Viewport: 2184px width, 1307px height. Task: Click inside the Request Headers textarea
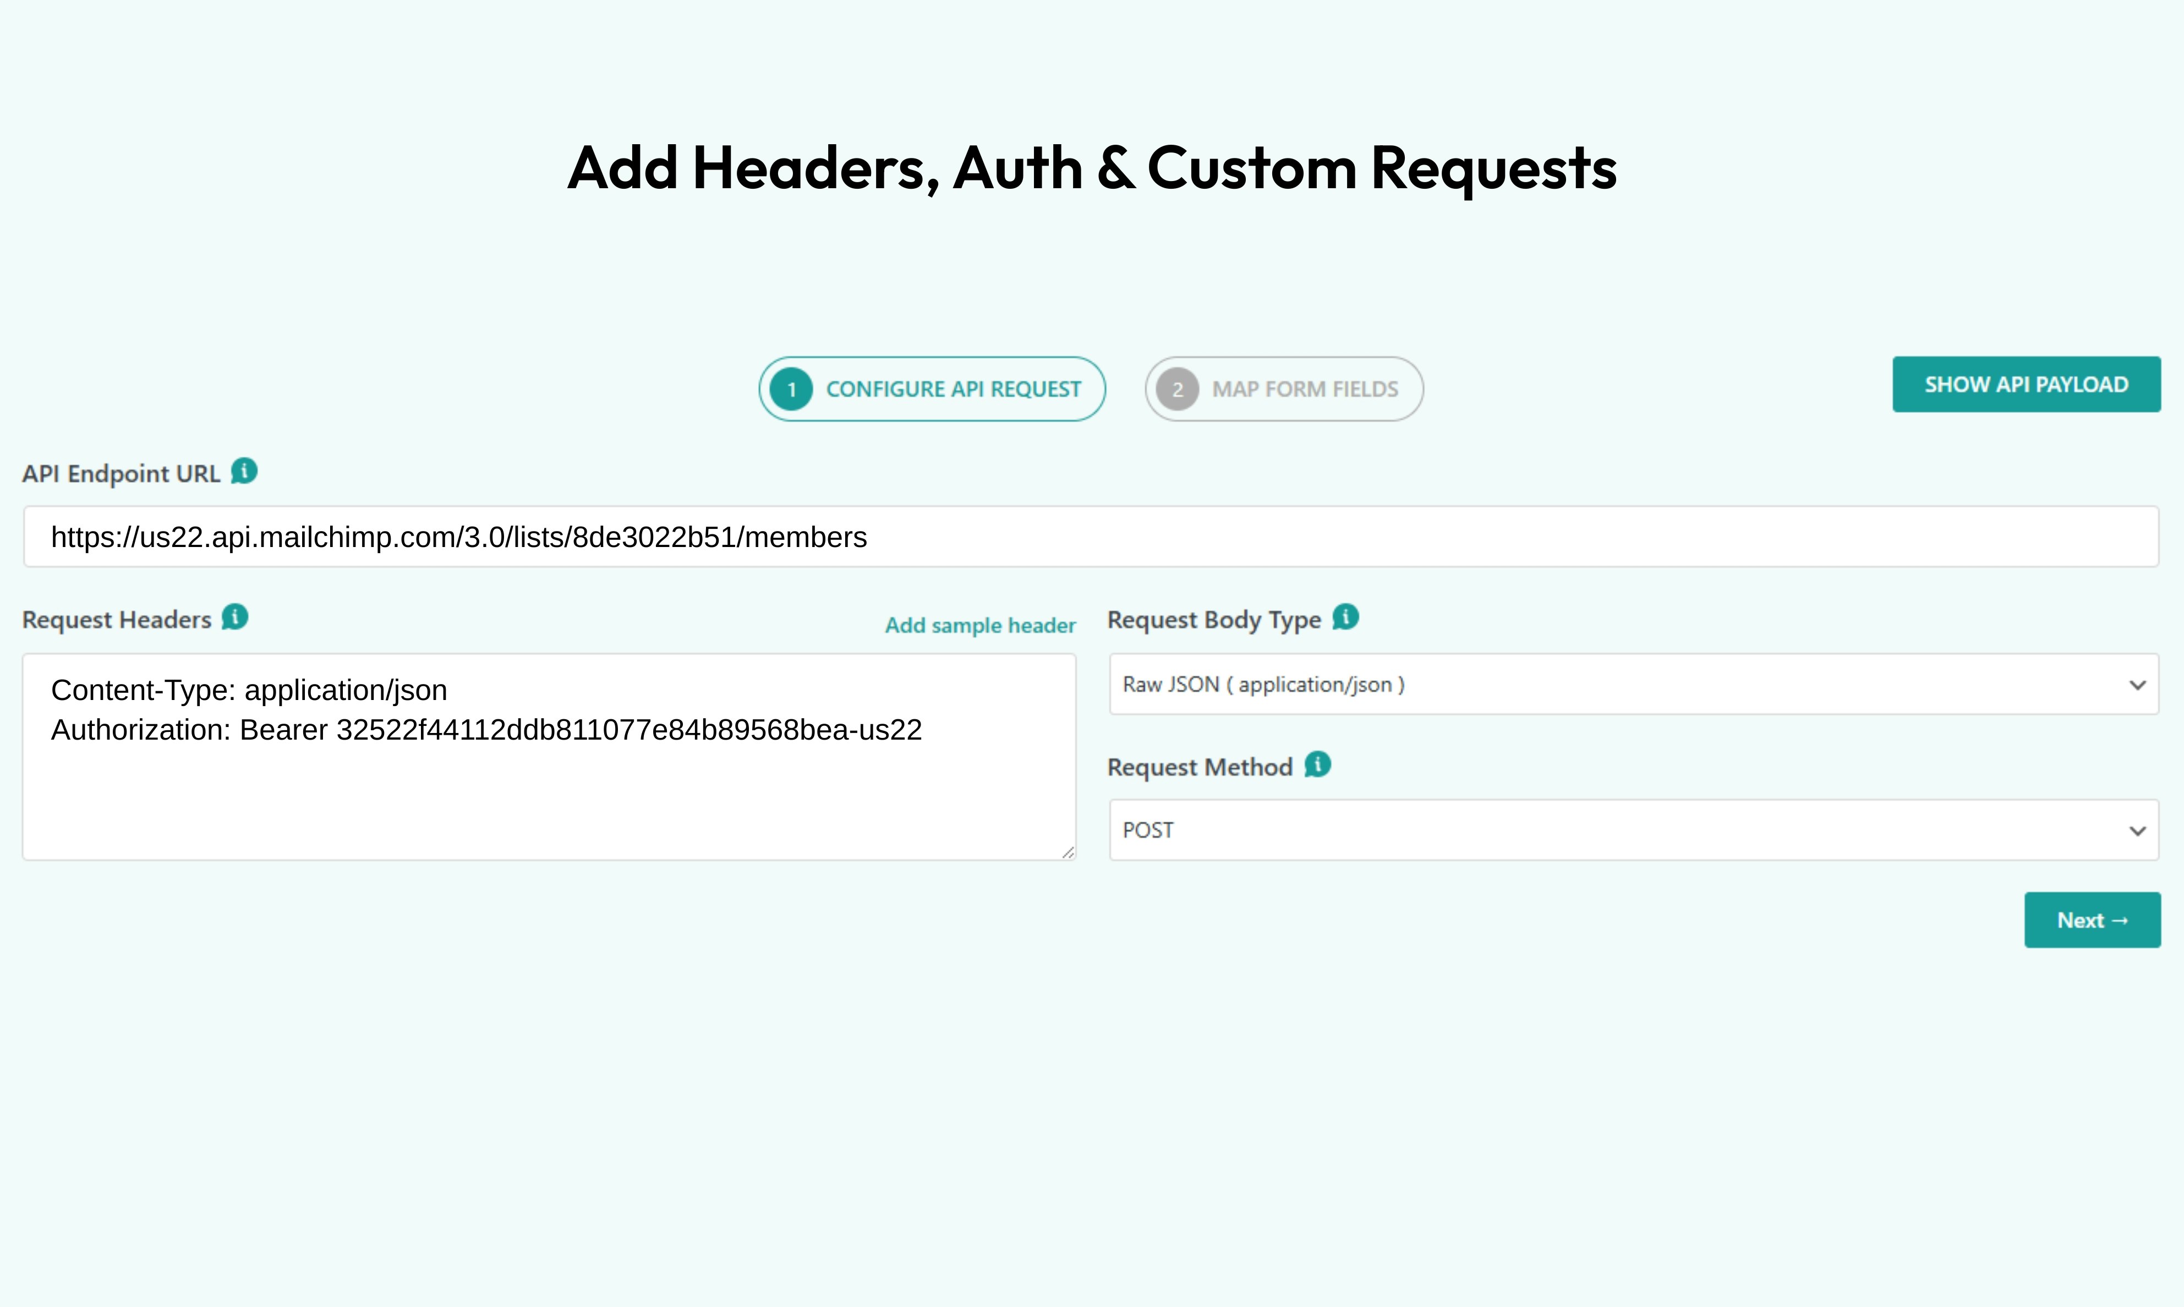click(x=546, y=757)
